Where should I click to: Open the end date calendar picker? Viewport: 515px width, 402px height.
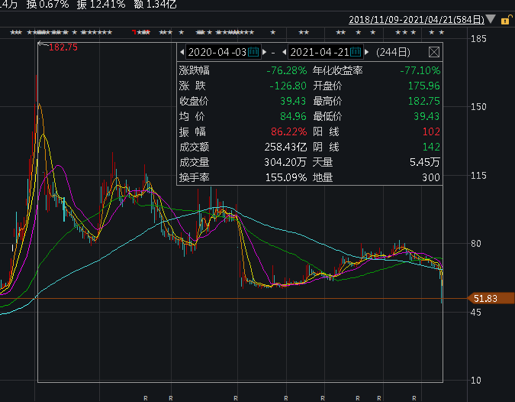pos(356,52)
